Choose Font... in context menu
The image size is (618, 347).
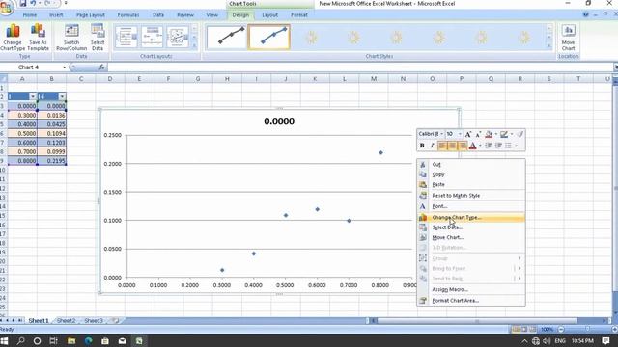tap(471, 206)
